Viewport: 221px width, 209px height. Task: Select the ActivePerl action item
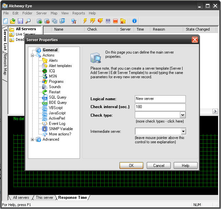tap(57, 118)
